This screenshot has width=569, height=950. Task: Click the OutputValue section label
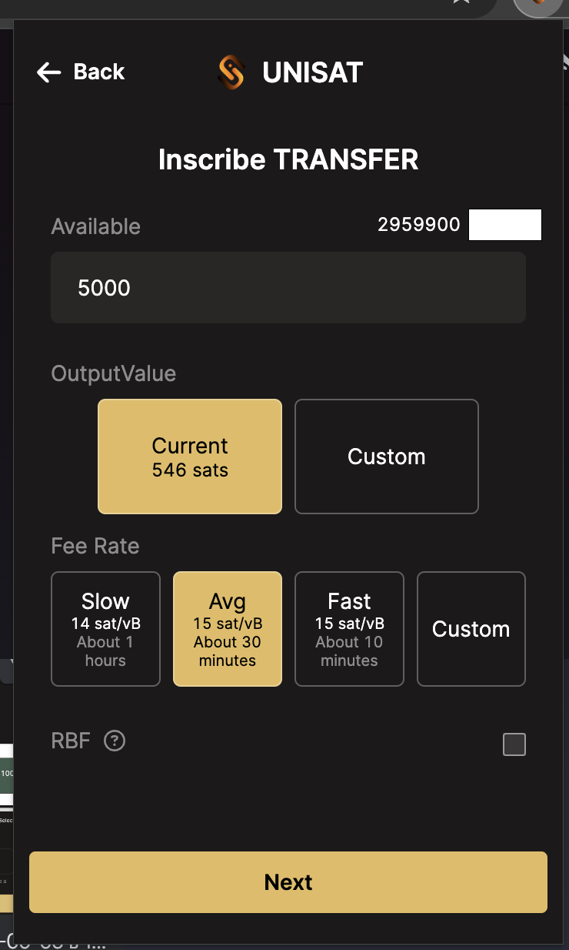pyautogui.click(x=114, y=373)
